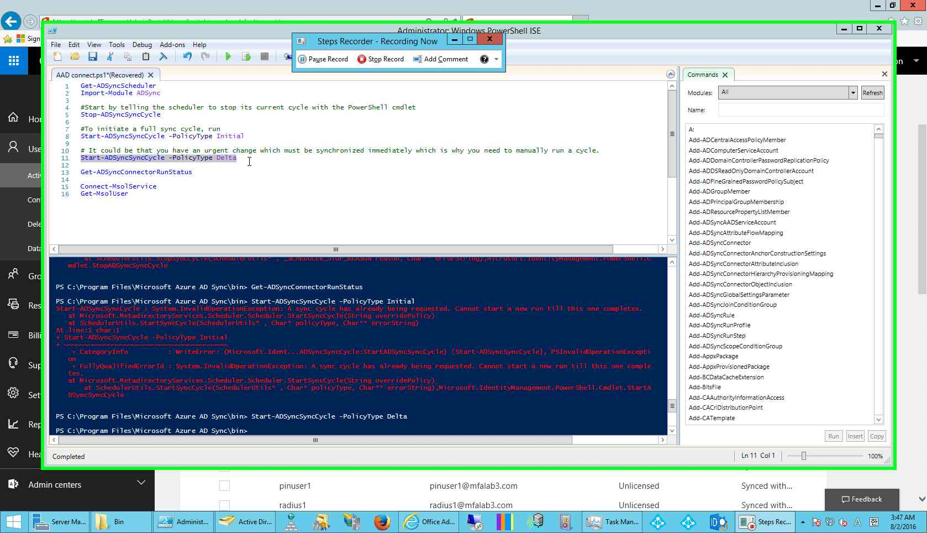Click line 15 Connect-MsolService in script
Viewport: 927px width, 533px height.
pos(118,186)
